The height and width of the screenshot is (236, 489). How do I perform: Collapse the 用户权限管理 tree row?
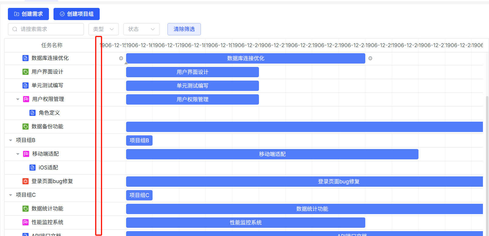(18, 99)
